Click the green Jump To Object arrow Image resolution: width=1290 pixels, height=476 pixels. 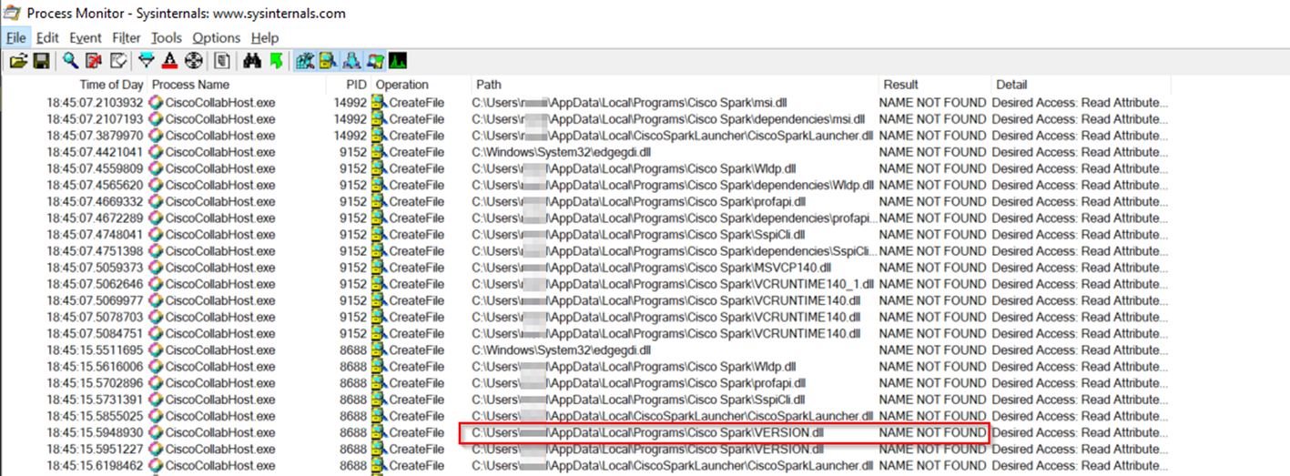(x=276, y=61)
